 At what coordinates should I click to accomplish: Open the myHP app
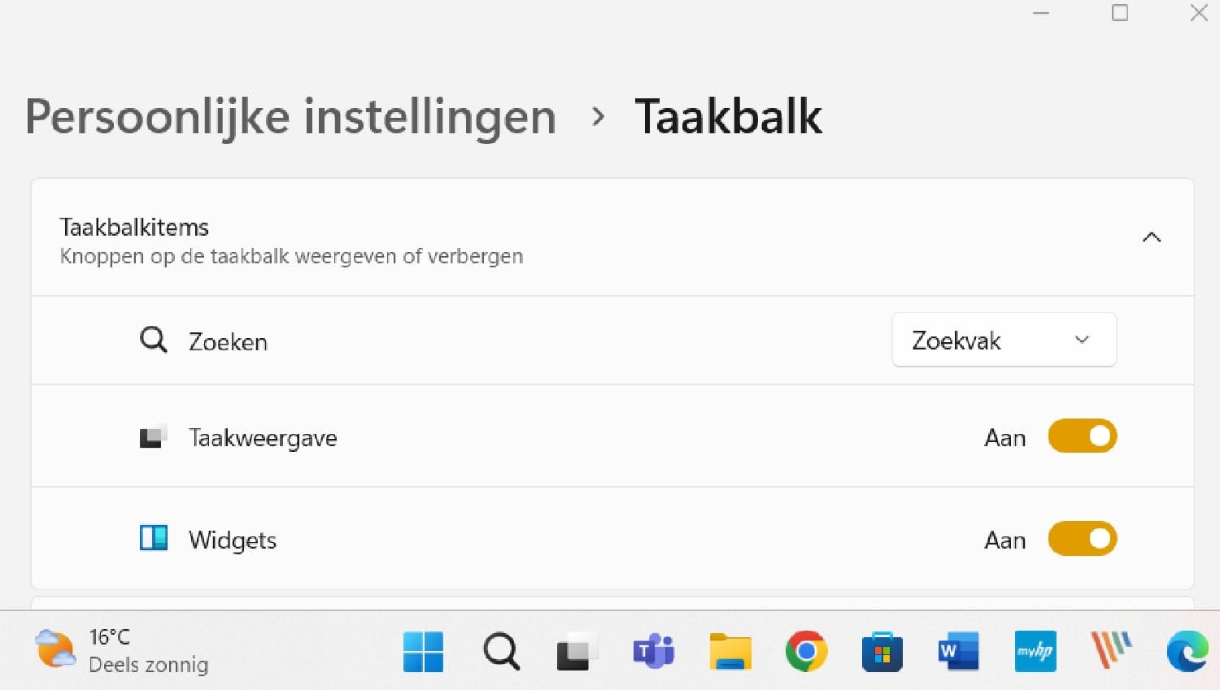point(1034,651)
